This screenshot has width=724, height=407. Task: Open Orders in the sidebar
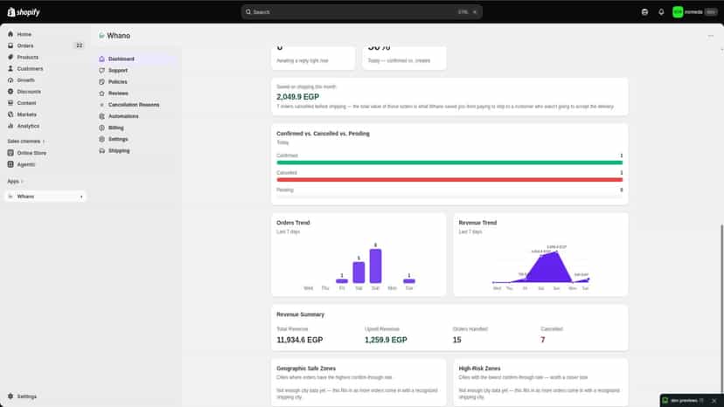point(25,45)
